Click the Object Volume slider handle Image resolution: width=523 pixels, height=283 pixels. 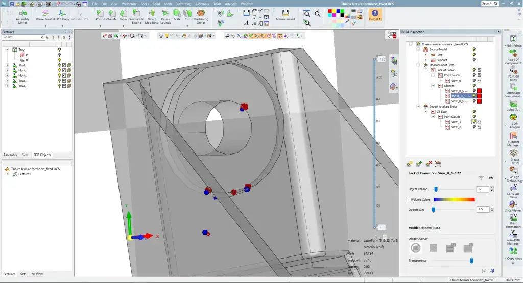436,189
